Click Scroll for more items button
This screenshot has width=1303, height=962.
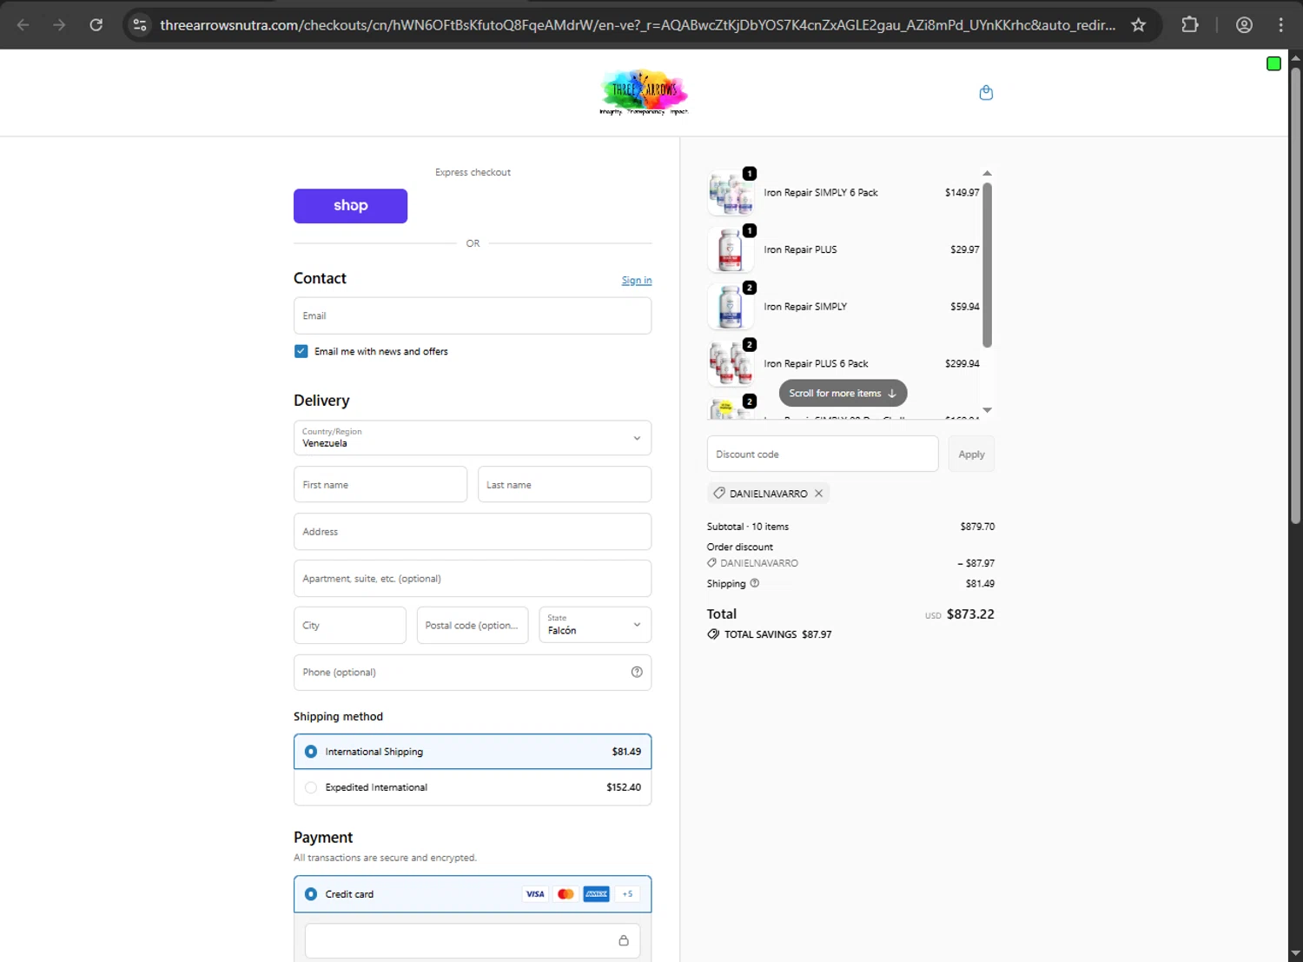(x=843, y=393)
